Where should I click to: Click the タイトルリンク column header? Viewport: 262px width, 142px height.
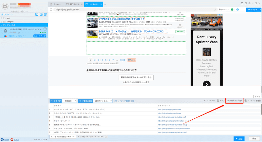click(x=164, y=106)
